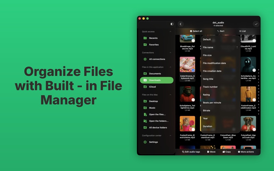Toggle the sidebar panel icon
274x171 pixels.
click(172, 24)
